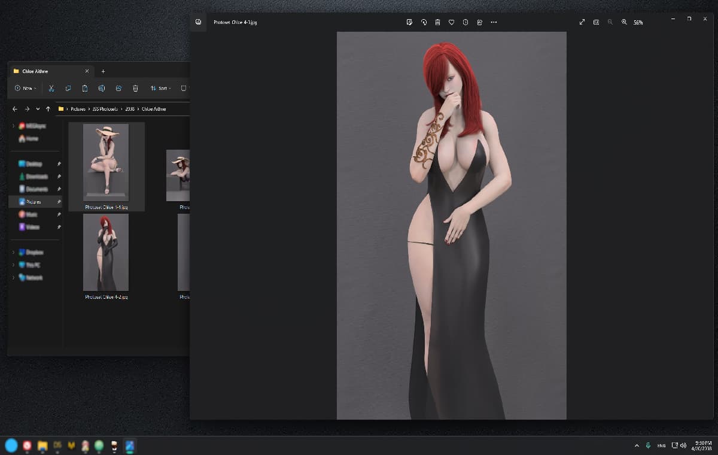Viewport: 718px width, 455px height.
Task: Expand the top cloud sync node in navigation pane
Action: coord(14,126)
